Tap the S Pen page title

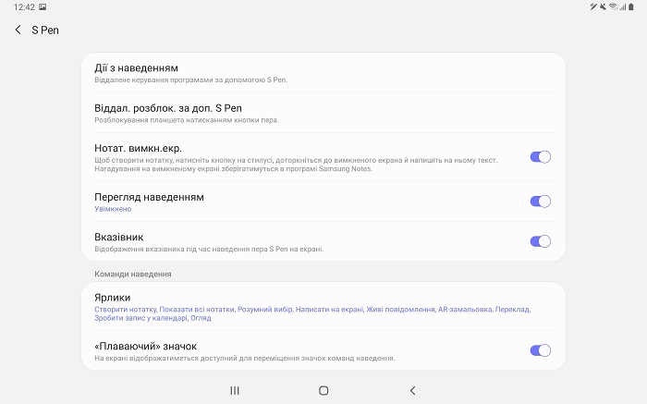45,31
